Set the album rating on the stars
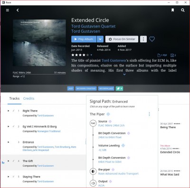Screen dimensions: 190x188 pyautogui.click(x=80, y=55)
